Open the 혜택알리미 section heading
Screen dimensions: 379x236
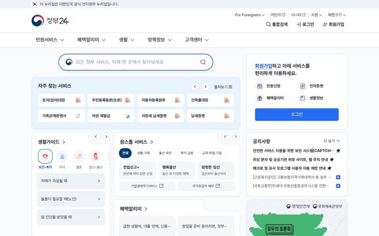click(133, 209)
